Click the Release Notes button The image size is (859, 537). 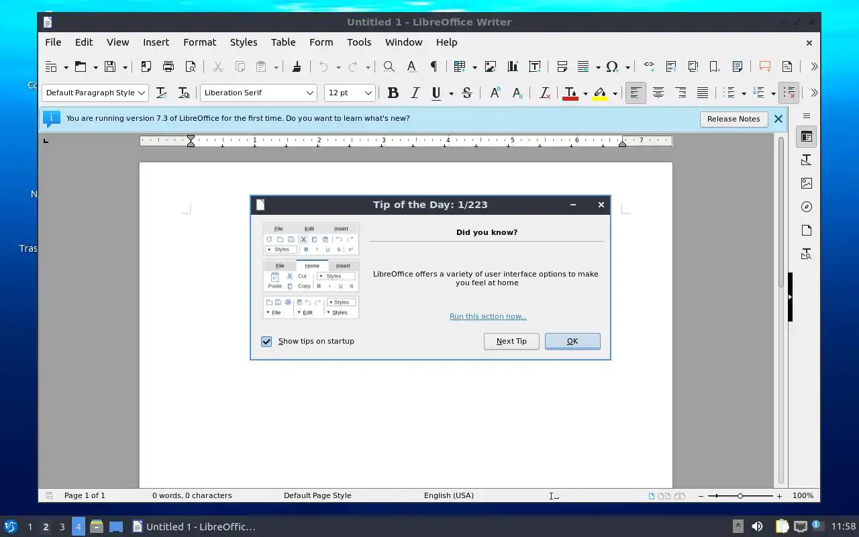tap(734, 119)
